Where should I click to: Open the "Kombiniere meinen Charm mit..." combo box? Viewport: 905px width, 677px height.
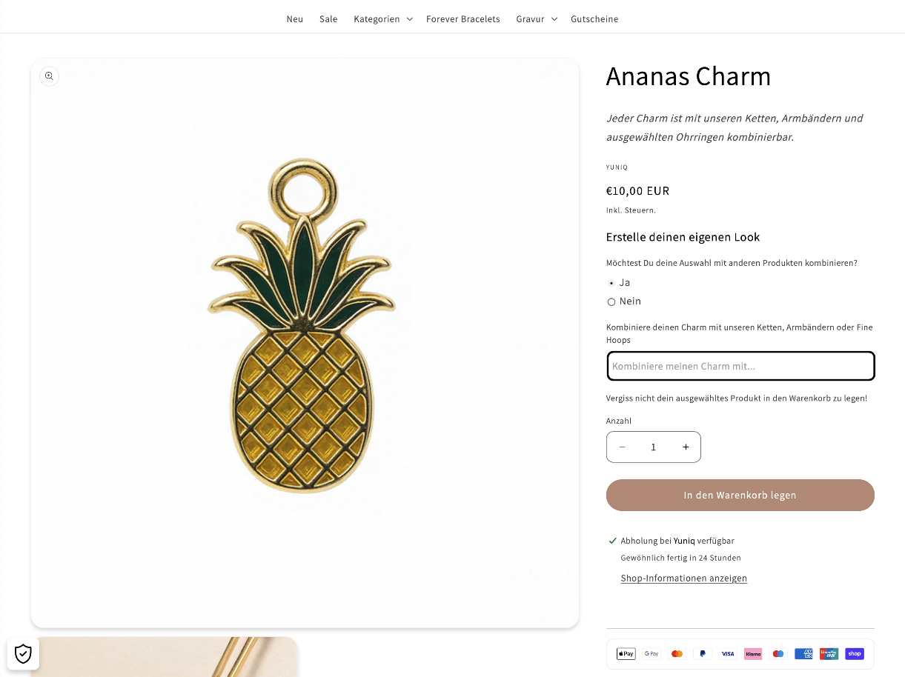pyautogui.click(x=740, y=366)
